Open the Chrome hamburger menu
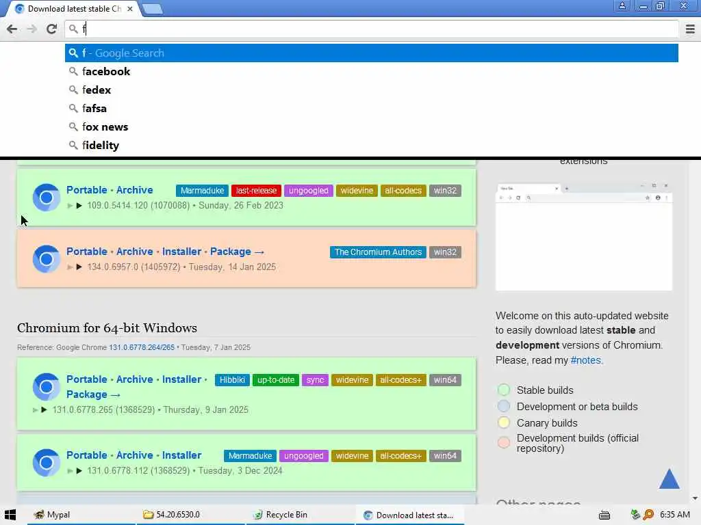Screen dimensions: 701x525 pyautogui.click(x=690, y=29)
